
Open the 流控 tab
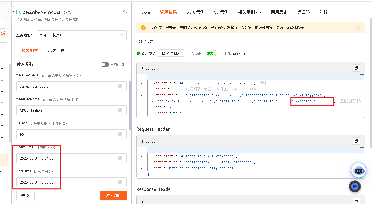tap(324, 12)
